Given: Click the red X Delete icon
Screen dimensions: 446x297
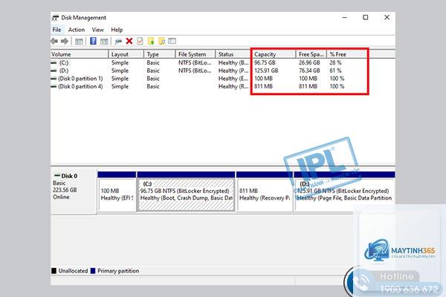Looking at the screenshot, I should pyautogui.click(x=129, y=41).
